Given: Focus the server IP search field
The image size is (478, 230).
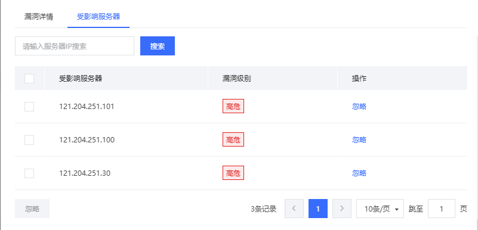Looking at the screenshot, I should pos(75,46).
